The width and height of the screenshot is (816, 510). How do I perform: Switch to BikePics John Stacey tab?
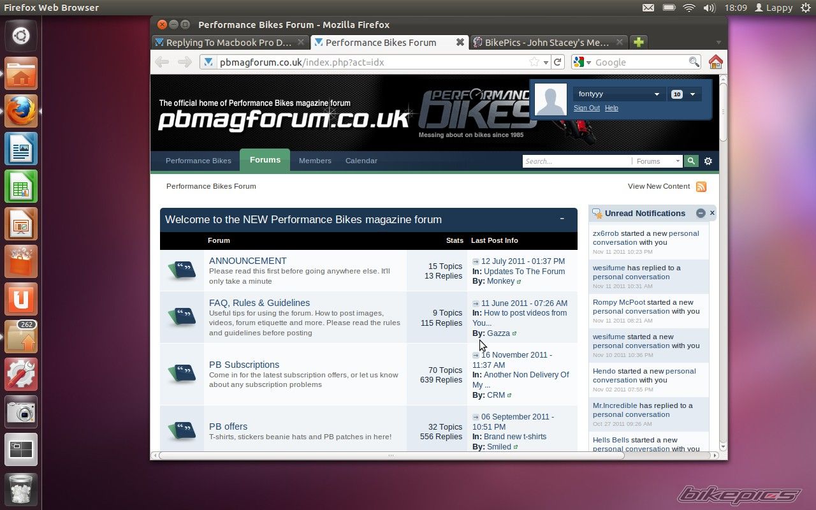tap(546, 43)
